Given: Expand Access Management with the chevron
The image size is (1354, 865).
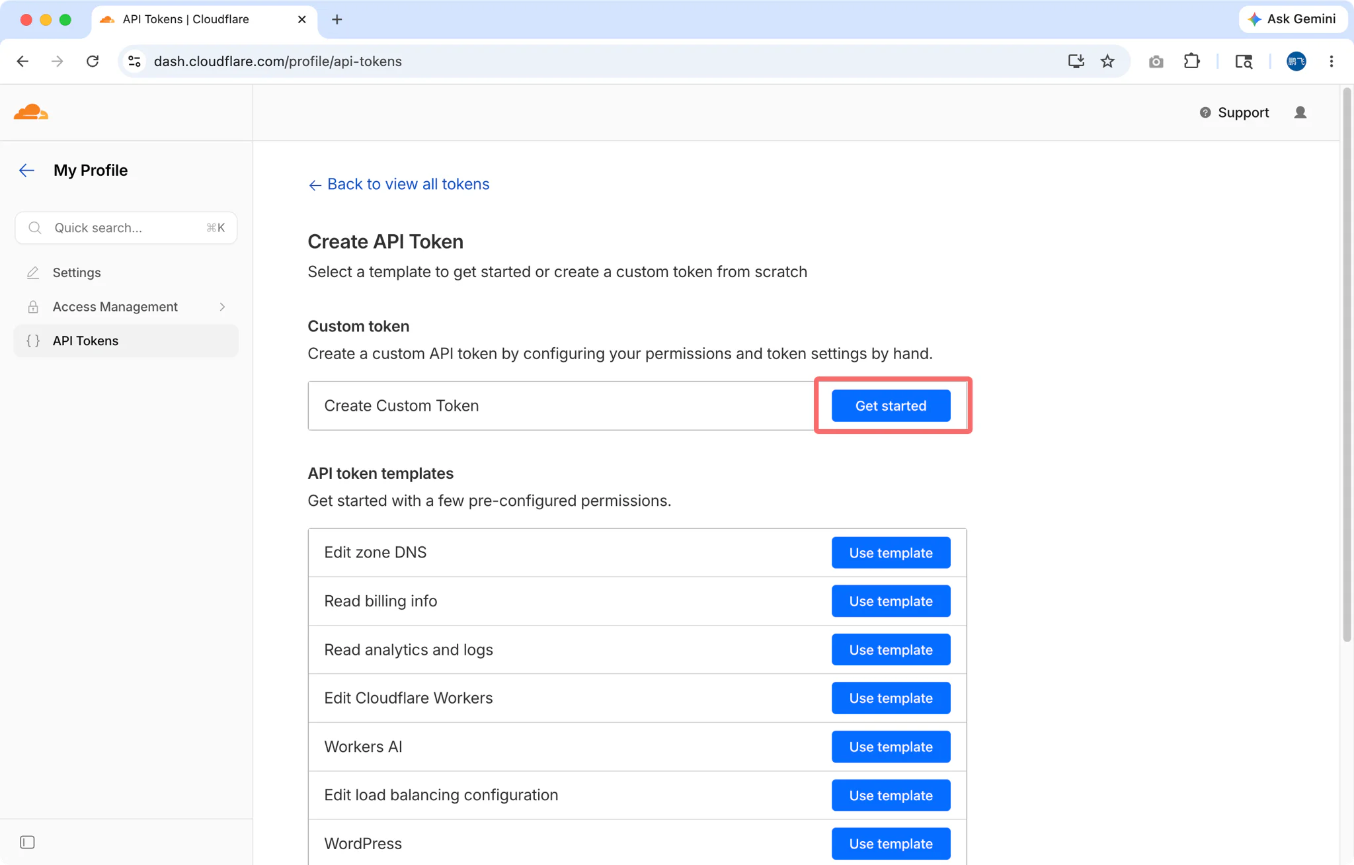Looking at the screenshot, I should [x=222, y=307].
